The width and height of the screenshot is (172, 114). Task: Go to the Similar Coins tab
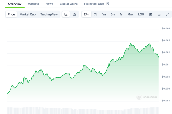pos(69,4)
